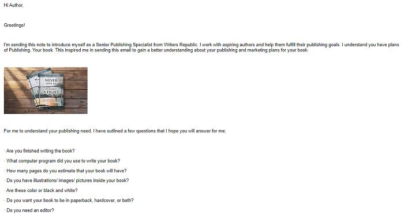
Task: Click the question "Are you finished writing the book?"
Action: 40,151
